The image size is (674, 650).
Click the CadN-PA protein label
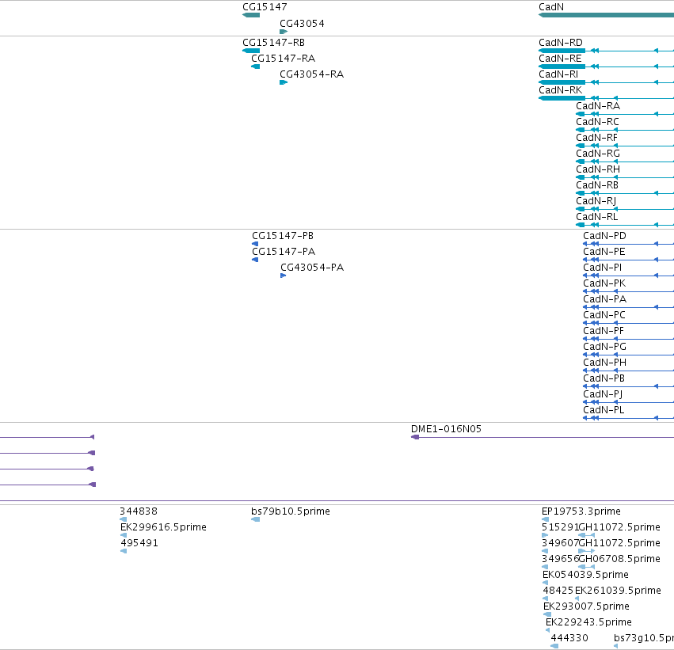pos(605,299)
